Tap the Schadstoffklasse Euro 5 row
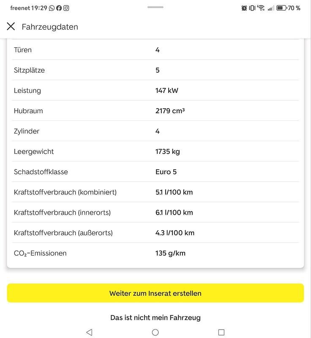311x338 pixels. 155,172
